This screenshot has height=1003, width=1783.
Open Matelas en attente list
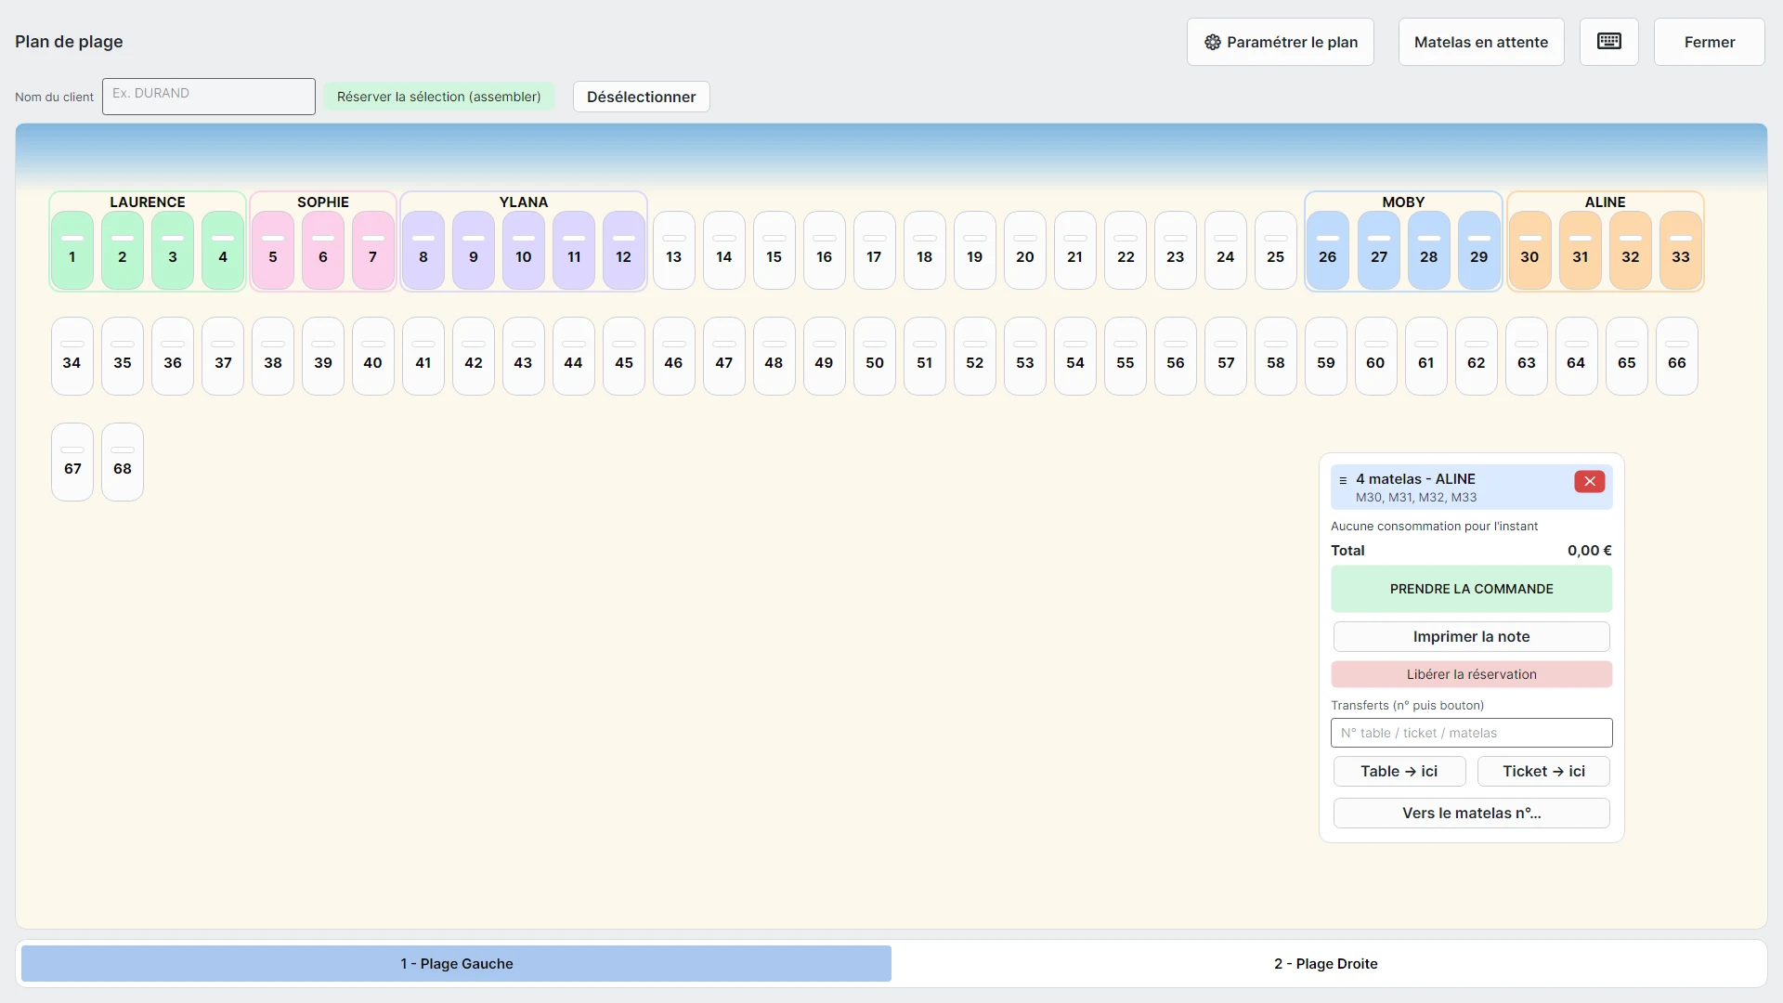click(x=1481, y=42)
